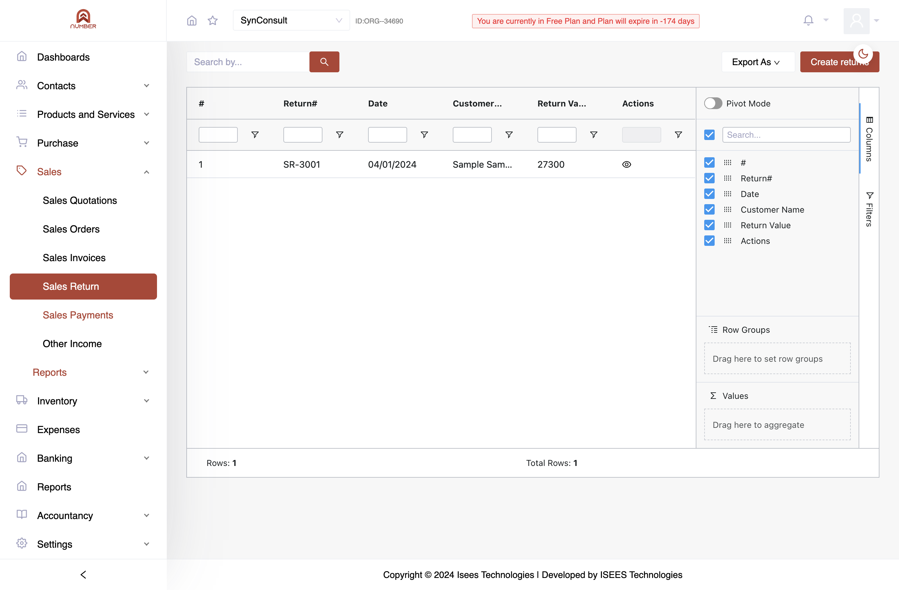Open the filter icon for the # column
899x590 pixels.
click(x=255, y=135)
